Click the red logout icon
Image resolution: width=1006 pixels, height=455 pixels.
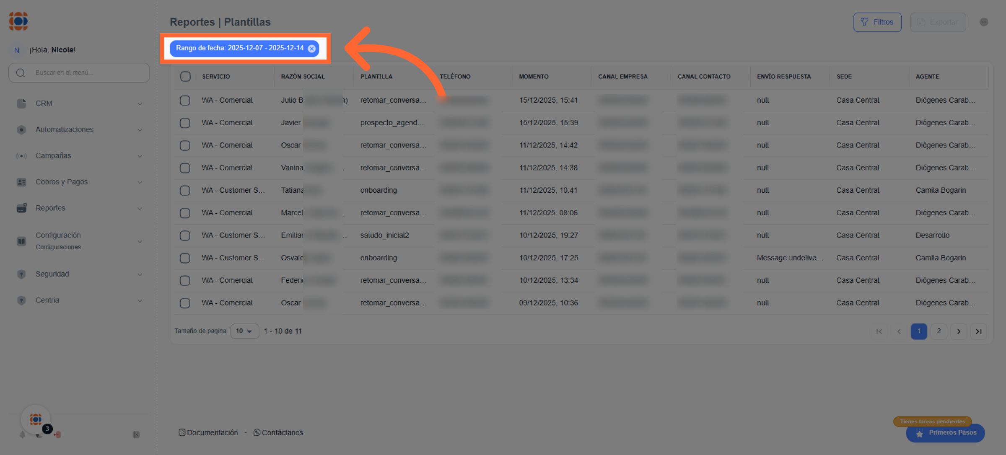click(57, 435)
